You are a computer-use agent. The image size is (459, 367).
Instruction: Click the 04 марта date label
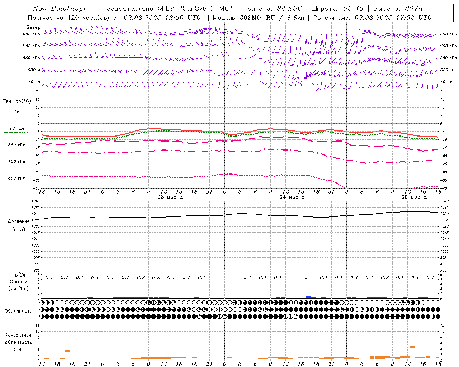click(292, 197)
